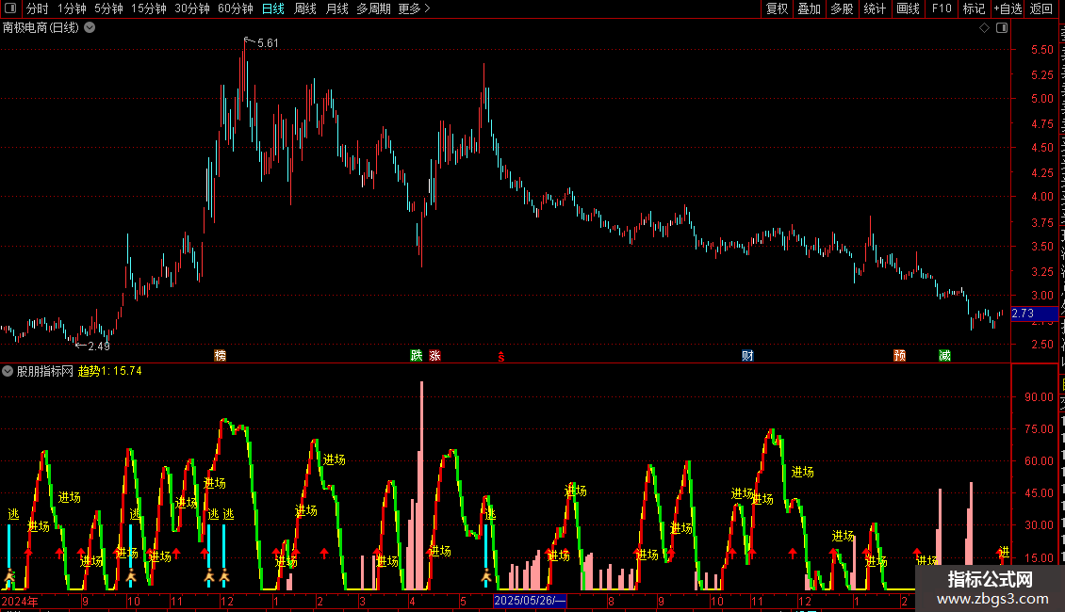
Task: Click the 返回 back button
Action: click(1041, 8)
